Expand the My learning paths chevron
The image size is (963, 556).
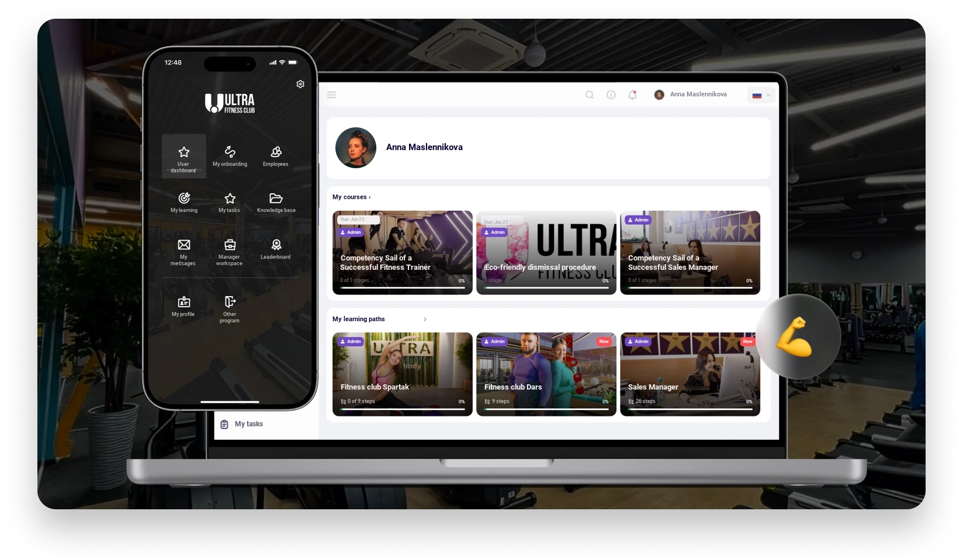[425, 319]
